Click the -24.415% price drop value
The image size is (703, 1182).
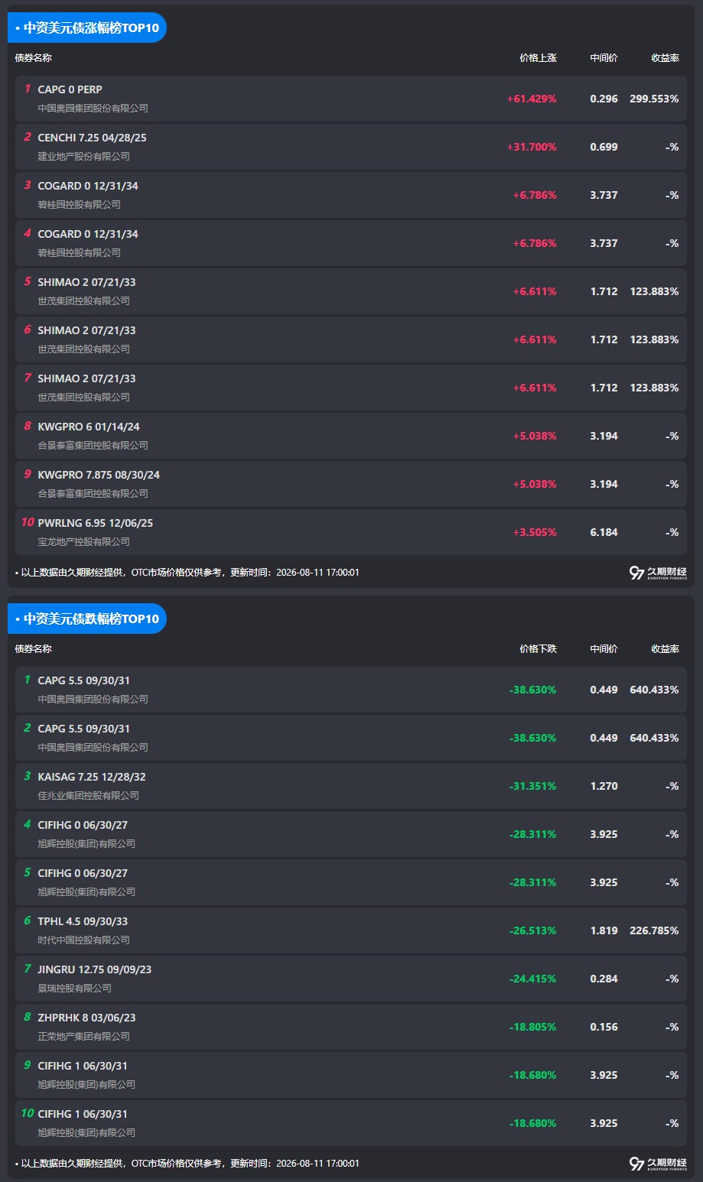[532, 979]
